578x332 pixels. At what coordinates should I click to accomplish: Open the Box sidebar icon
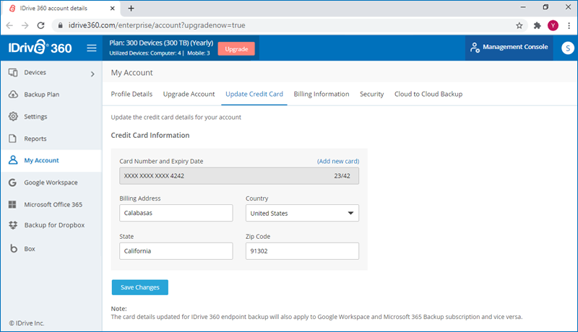pyautogui.click(x=13, y=248)
